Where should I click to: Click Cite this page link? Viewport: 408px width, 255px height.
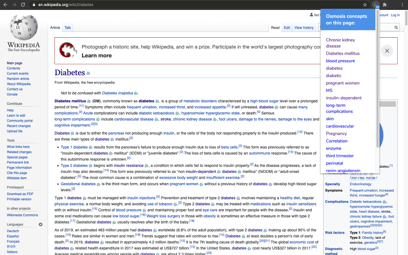click(17, 173)
